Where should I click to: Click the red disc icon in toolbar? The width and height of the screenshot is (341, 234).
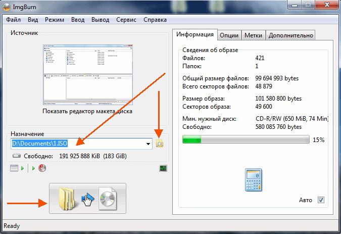pos(42,168)
